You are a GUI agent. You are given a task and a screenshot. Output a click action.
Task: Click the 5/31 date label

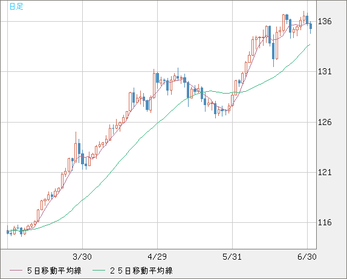(x=232, y=257)
